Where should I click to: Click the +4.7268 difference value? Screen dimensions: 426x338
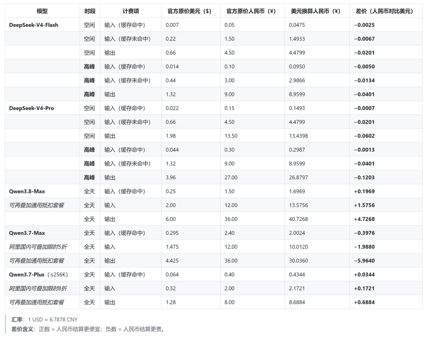[364, 219]
